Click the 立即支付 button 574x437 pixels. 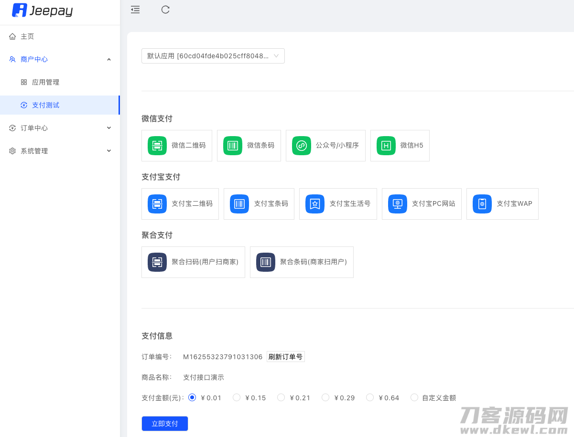(x=165, y=424)
